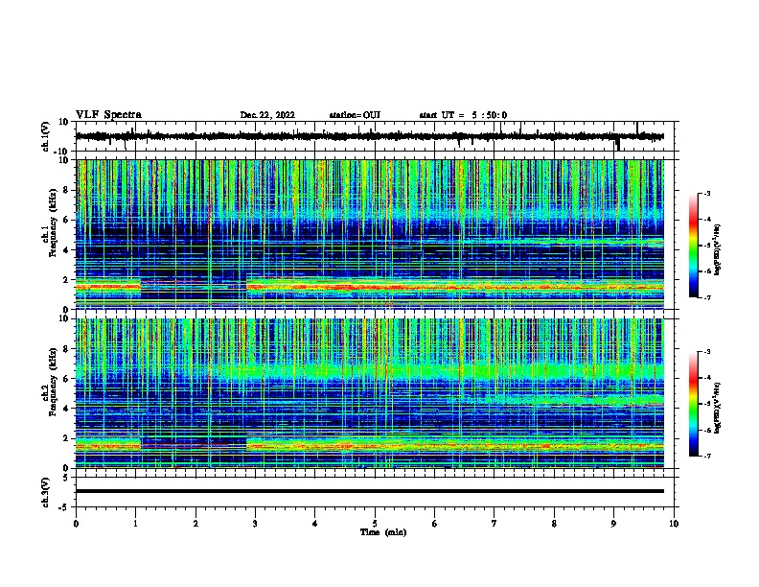759x587 pixels.
Task: Click time axis tick label "6"
Action: 435,524
